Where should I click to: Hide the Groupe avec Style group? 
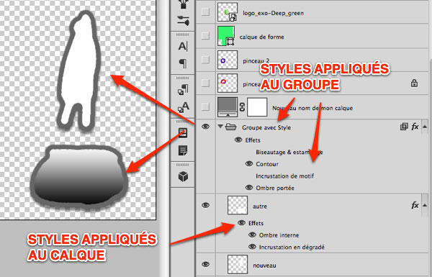click(205, 127)
